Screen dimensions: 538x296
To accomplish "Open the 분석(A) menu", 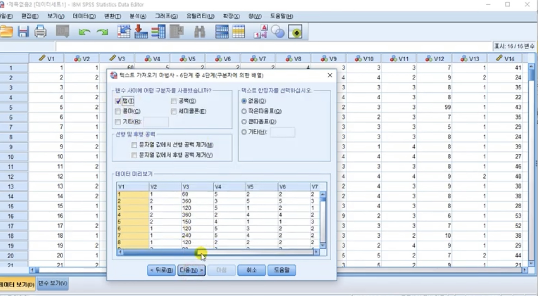I will (x=138, y=16).
